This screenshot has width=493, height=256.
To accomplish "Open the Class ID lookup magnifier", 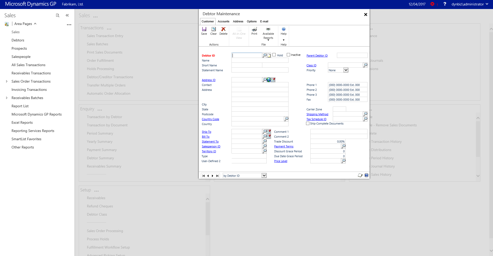I will coord(365,65).
